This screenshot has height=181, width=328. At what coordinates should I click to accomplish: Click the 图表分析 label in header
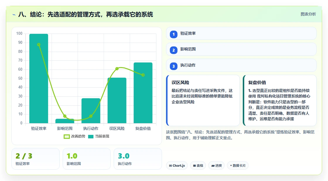pyautogui.click(x=308, y=14)
